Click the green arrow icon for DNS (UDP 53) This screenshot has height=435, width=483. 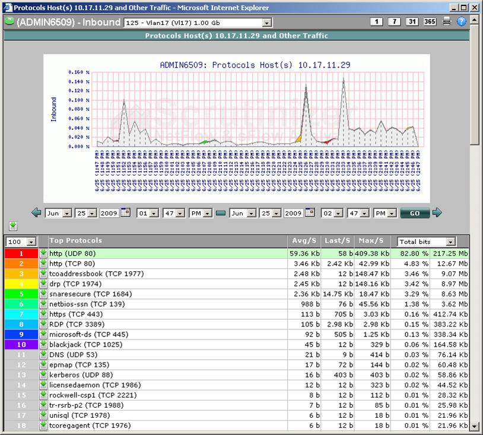pyautogui.click(x=43, y=355)
